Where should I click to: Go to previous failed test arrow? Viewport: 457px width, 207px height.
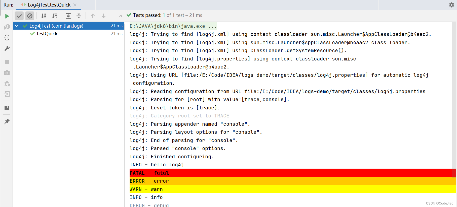(93, 16)
